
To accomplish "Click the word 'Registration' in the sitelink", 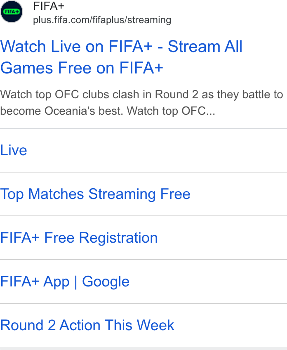I will [118, 238].
